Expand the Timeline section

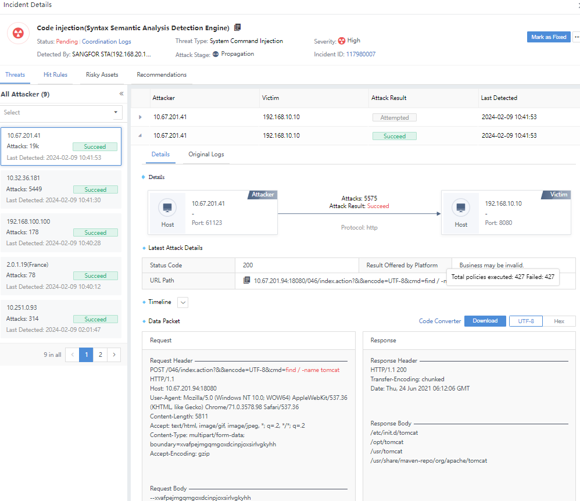pos(182,302)
